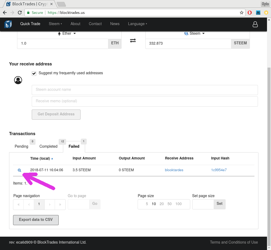View failed transaction details via magnifier icon
The image size is (271, 250).
19,170
